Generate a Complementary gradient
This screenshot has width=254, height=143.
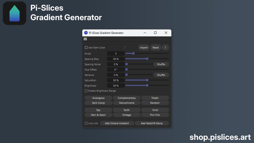click(127, 98)
